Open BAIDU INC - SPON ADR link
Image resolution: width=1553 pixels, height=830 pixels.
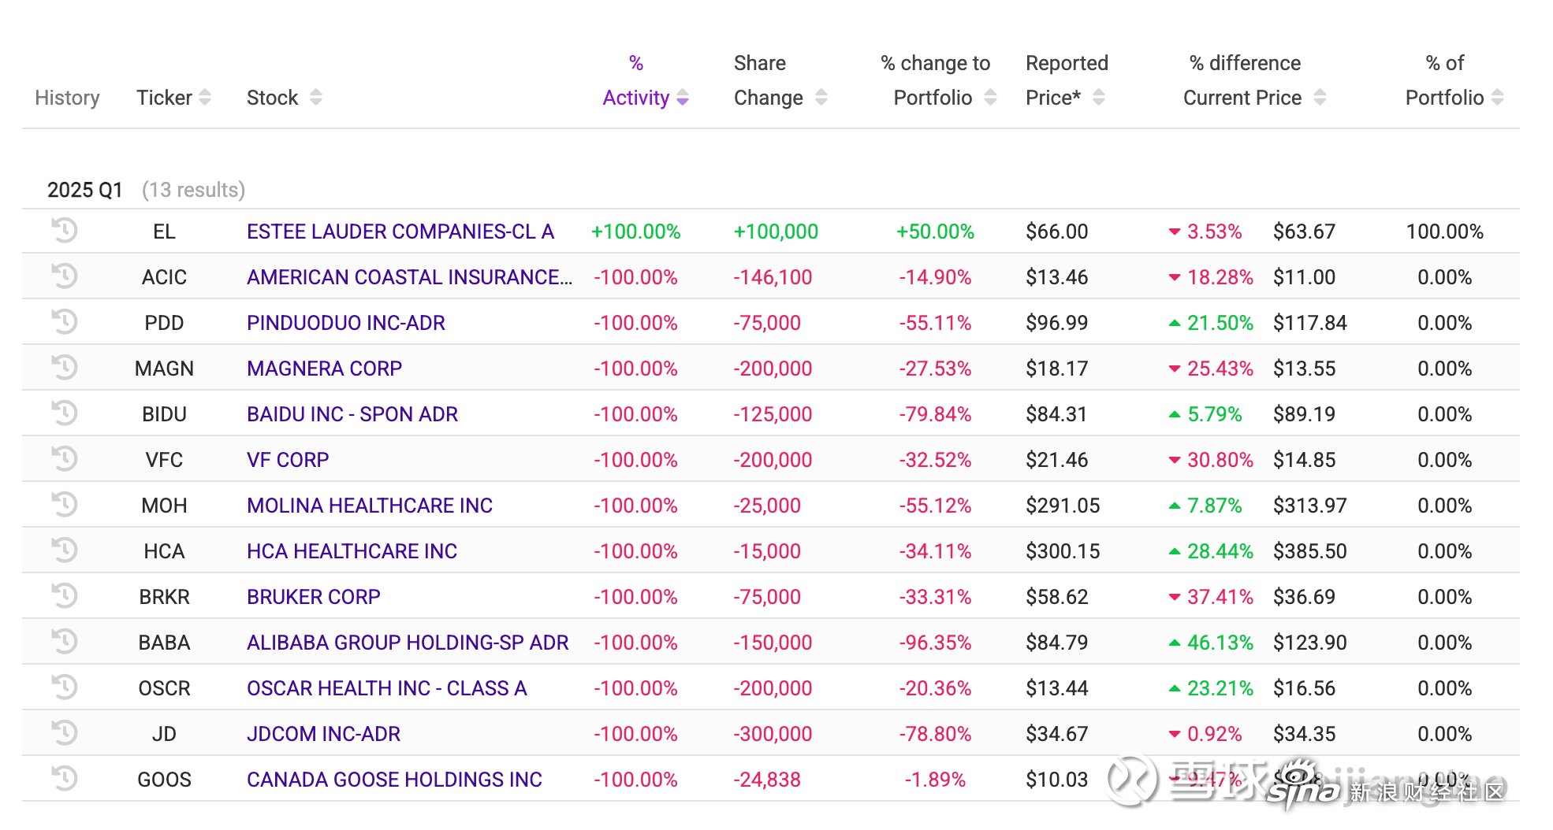(x=352, y=414)
